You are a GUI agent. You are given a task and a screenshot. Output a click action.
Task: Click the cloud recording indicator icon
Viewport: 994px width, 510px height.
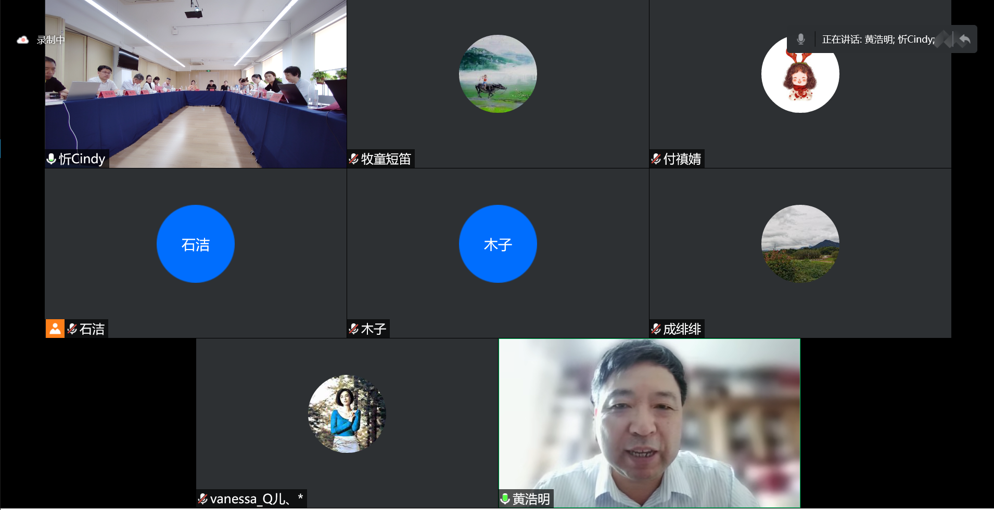point(23,40)
